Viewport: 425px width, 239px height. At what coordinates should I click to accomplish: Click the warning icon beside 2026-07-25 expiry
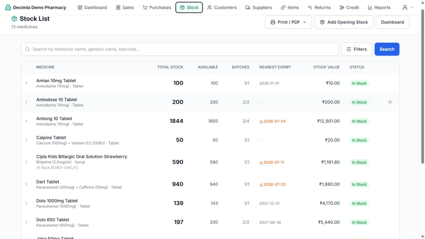261,185
